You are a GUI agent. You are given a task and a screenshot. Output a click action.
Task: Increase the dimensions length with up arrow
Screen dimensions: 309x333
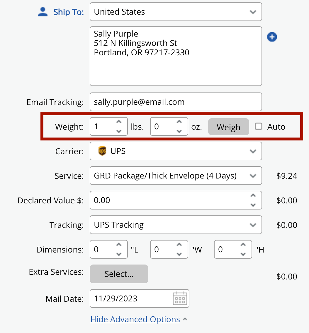click(x=118, y=246)
